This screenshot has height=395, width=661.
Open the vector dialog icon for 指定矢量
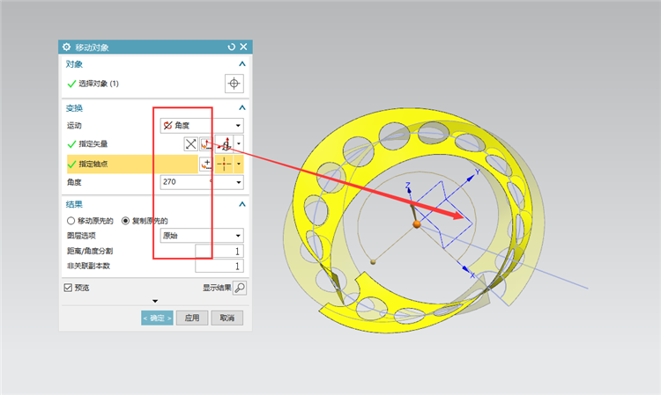[205, 144]
